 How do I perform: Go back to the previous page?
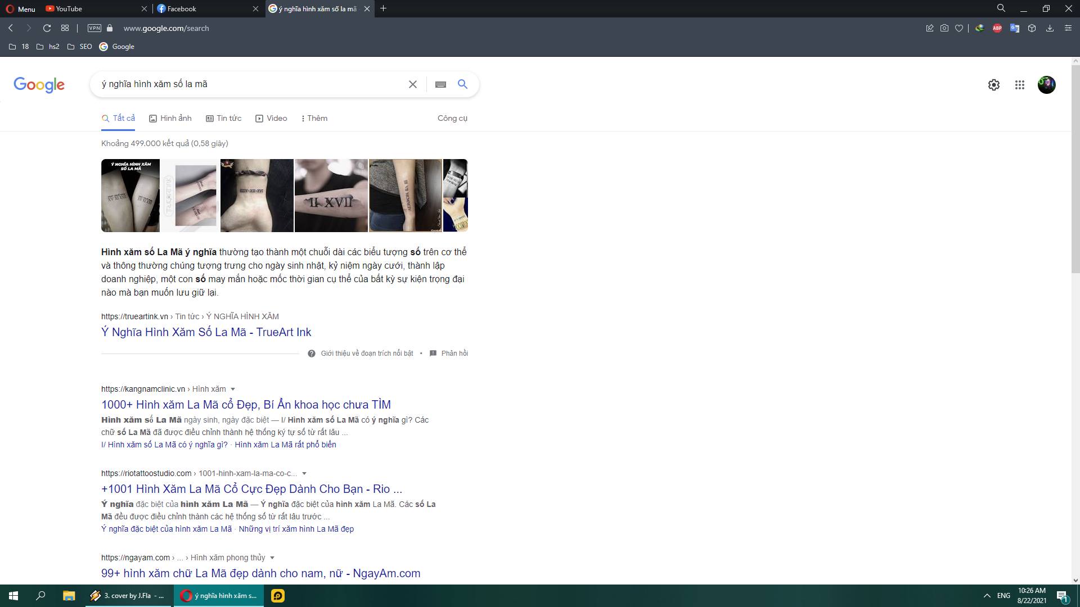tap(11, 28)
